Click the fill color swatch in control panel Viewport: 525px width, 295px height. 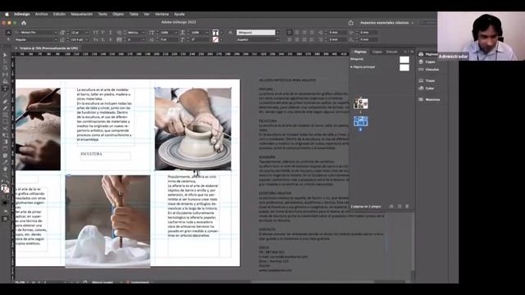point(215,33)
